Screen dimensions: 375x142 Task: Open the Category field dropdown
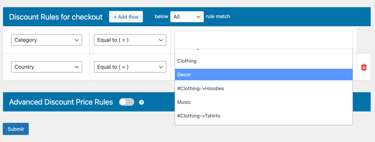point(47,40)
